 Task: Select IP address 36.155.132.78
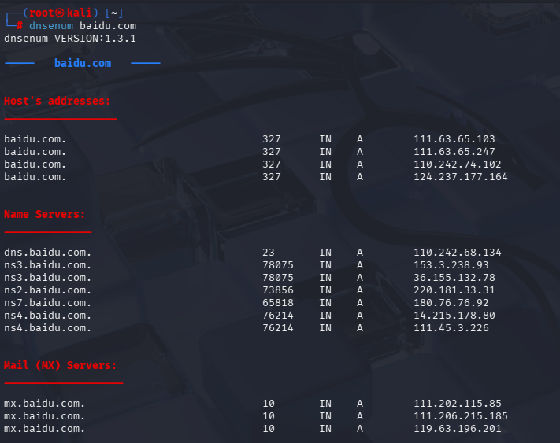[x=454, y=278]
